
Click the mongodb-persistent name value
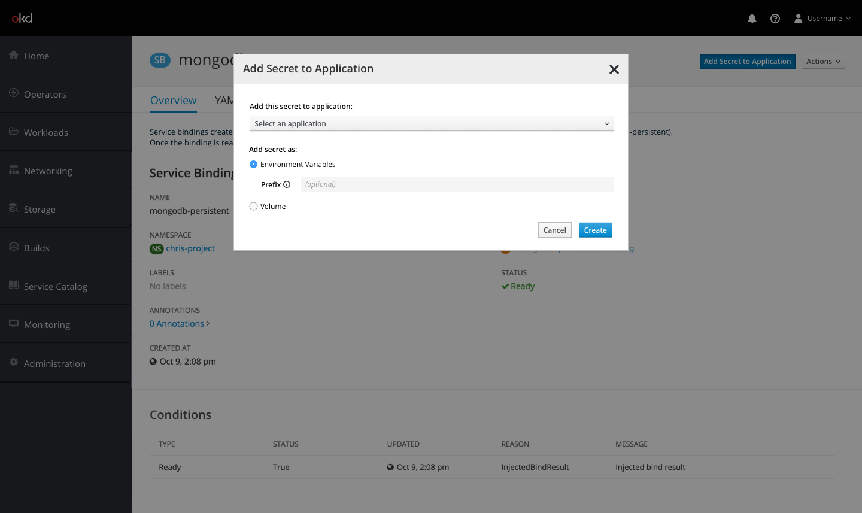click(189, 211)
